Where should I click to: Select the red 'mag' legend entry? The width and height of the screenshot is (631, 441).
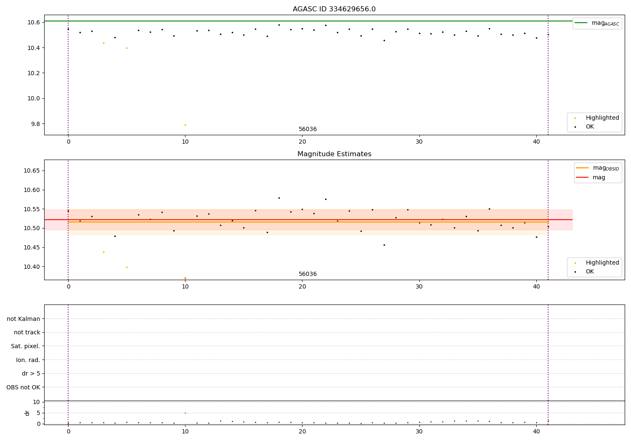[x=591, y=177]
